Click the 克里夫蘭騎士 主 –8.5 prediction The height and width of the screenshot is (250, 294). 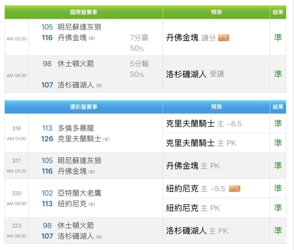(204, 124)
